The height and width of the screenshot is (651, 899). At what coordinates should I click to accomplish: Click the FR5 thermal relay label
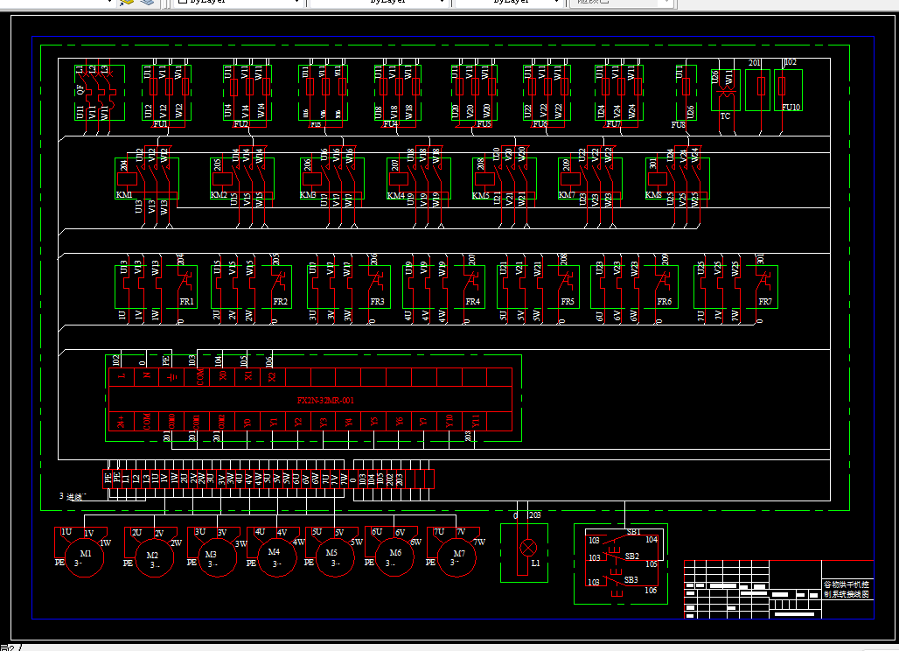[568, 301]
